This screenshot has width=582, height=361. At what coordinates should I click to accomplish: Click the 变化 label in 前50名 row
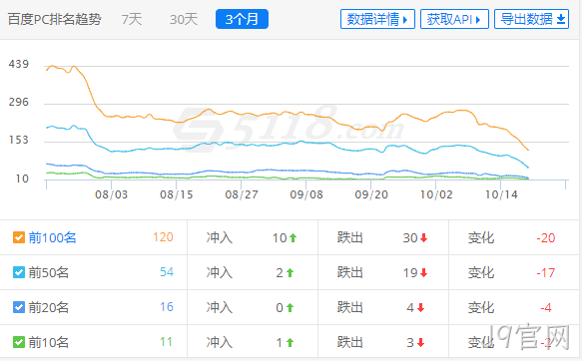pyautogui.click(x=481, y=272)
